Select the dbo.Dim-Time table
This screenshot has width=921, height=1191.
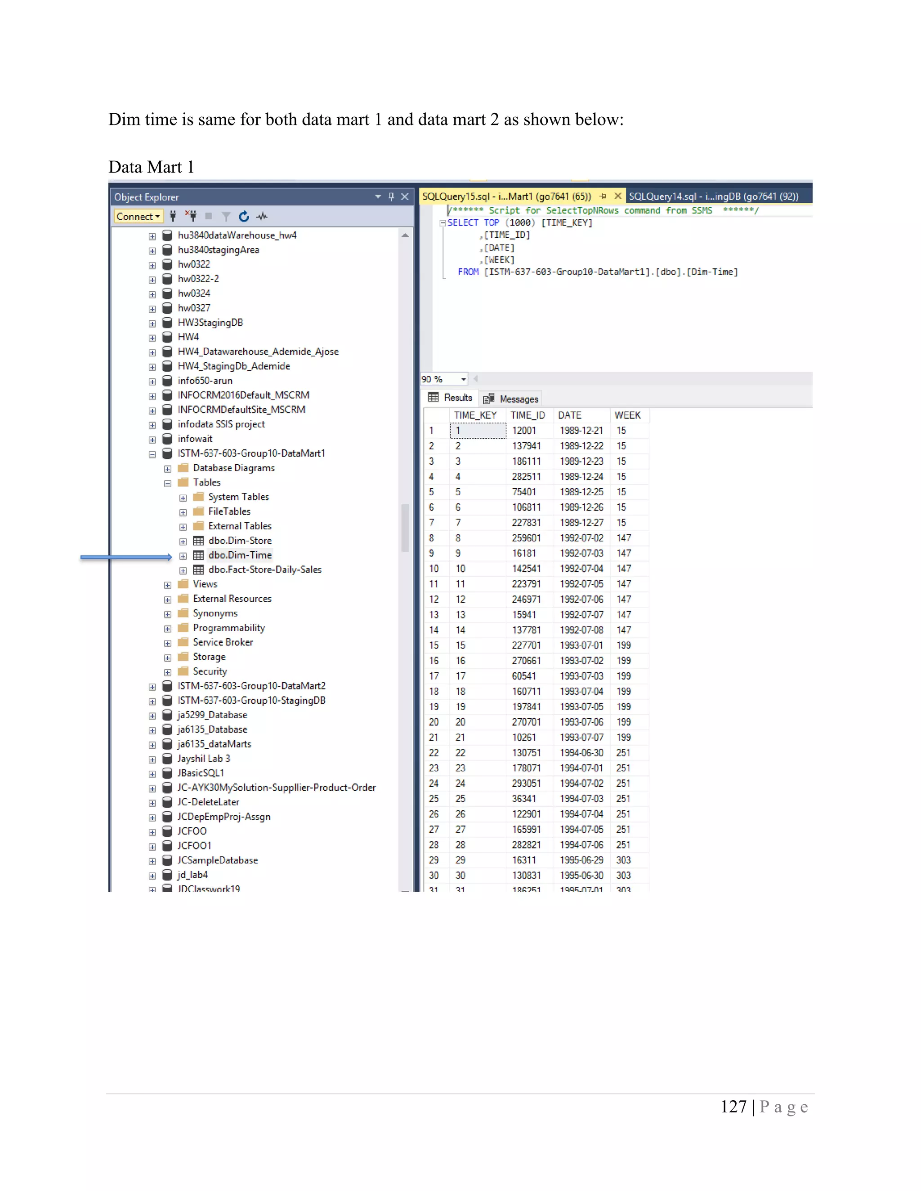pos(240,555)
